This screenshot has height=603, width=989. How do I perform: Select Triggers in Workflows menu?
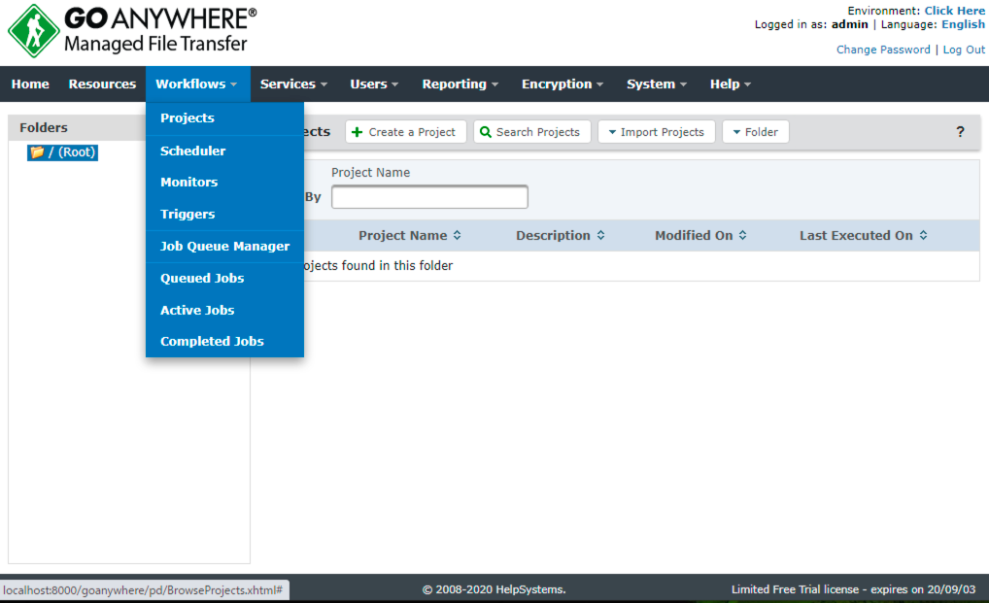[x=224, y=215]
